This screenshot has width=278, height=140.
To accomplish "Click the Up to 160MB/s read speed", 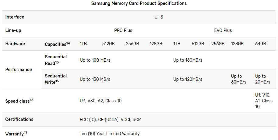I will [188, 60].
